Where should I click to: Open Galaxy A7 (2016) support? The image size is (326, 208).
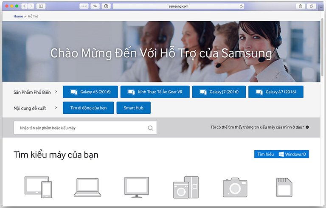pyautogui.click(x=276, y=92)
